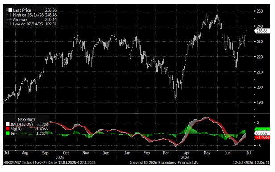Click the 240 label on the price axis
Screen dimensions: 275x172
click(259, 26)
